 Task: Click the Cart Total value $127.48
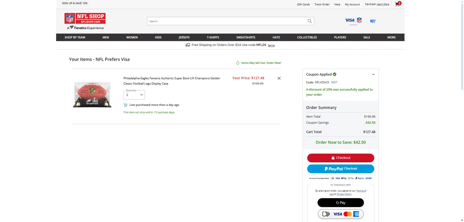[x=369, y=132]
